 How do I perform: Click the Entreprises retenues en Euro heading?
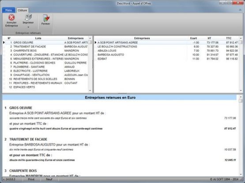pos(110,98)
